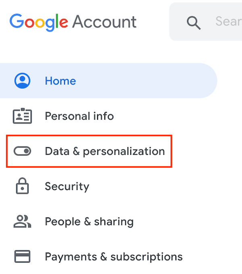Open People & sharing page
Viewport: 242px width, 274px height.
tap(89, 222)
